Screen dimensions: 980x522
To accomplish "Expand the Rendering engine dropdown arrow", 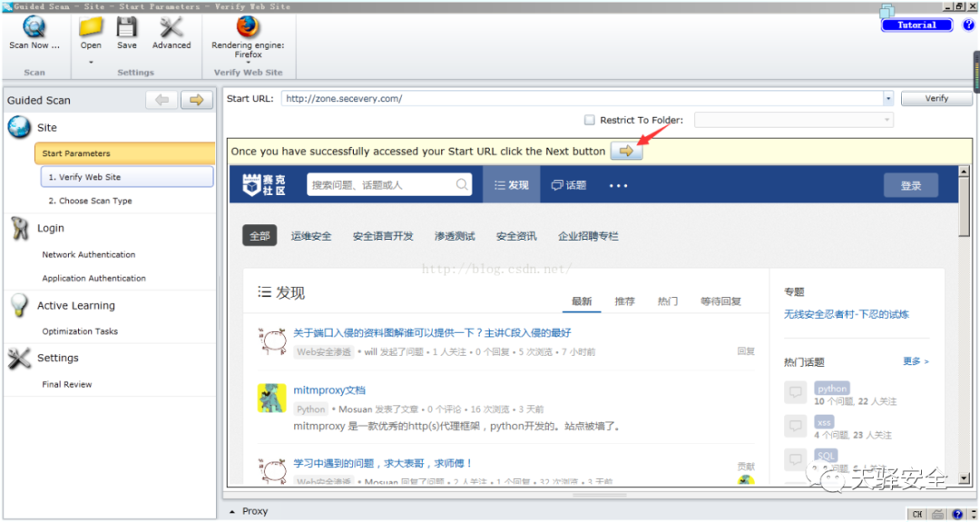I will pyautogui.click(x=248, y=62).
